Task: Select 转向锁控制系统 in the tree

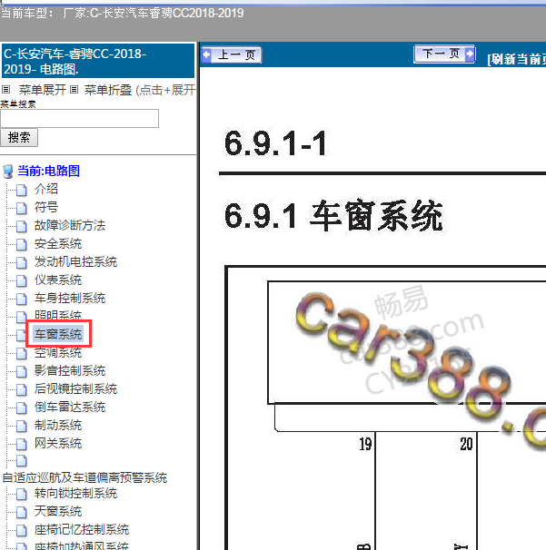Action: [x=75, y=493]
